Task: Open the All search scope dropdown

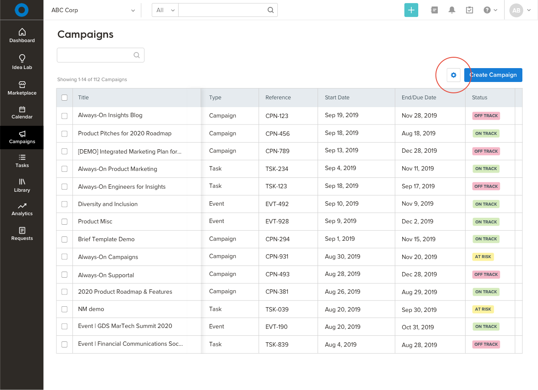Action: [x=165, y=10]
